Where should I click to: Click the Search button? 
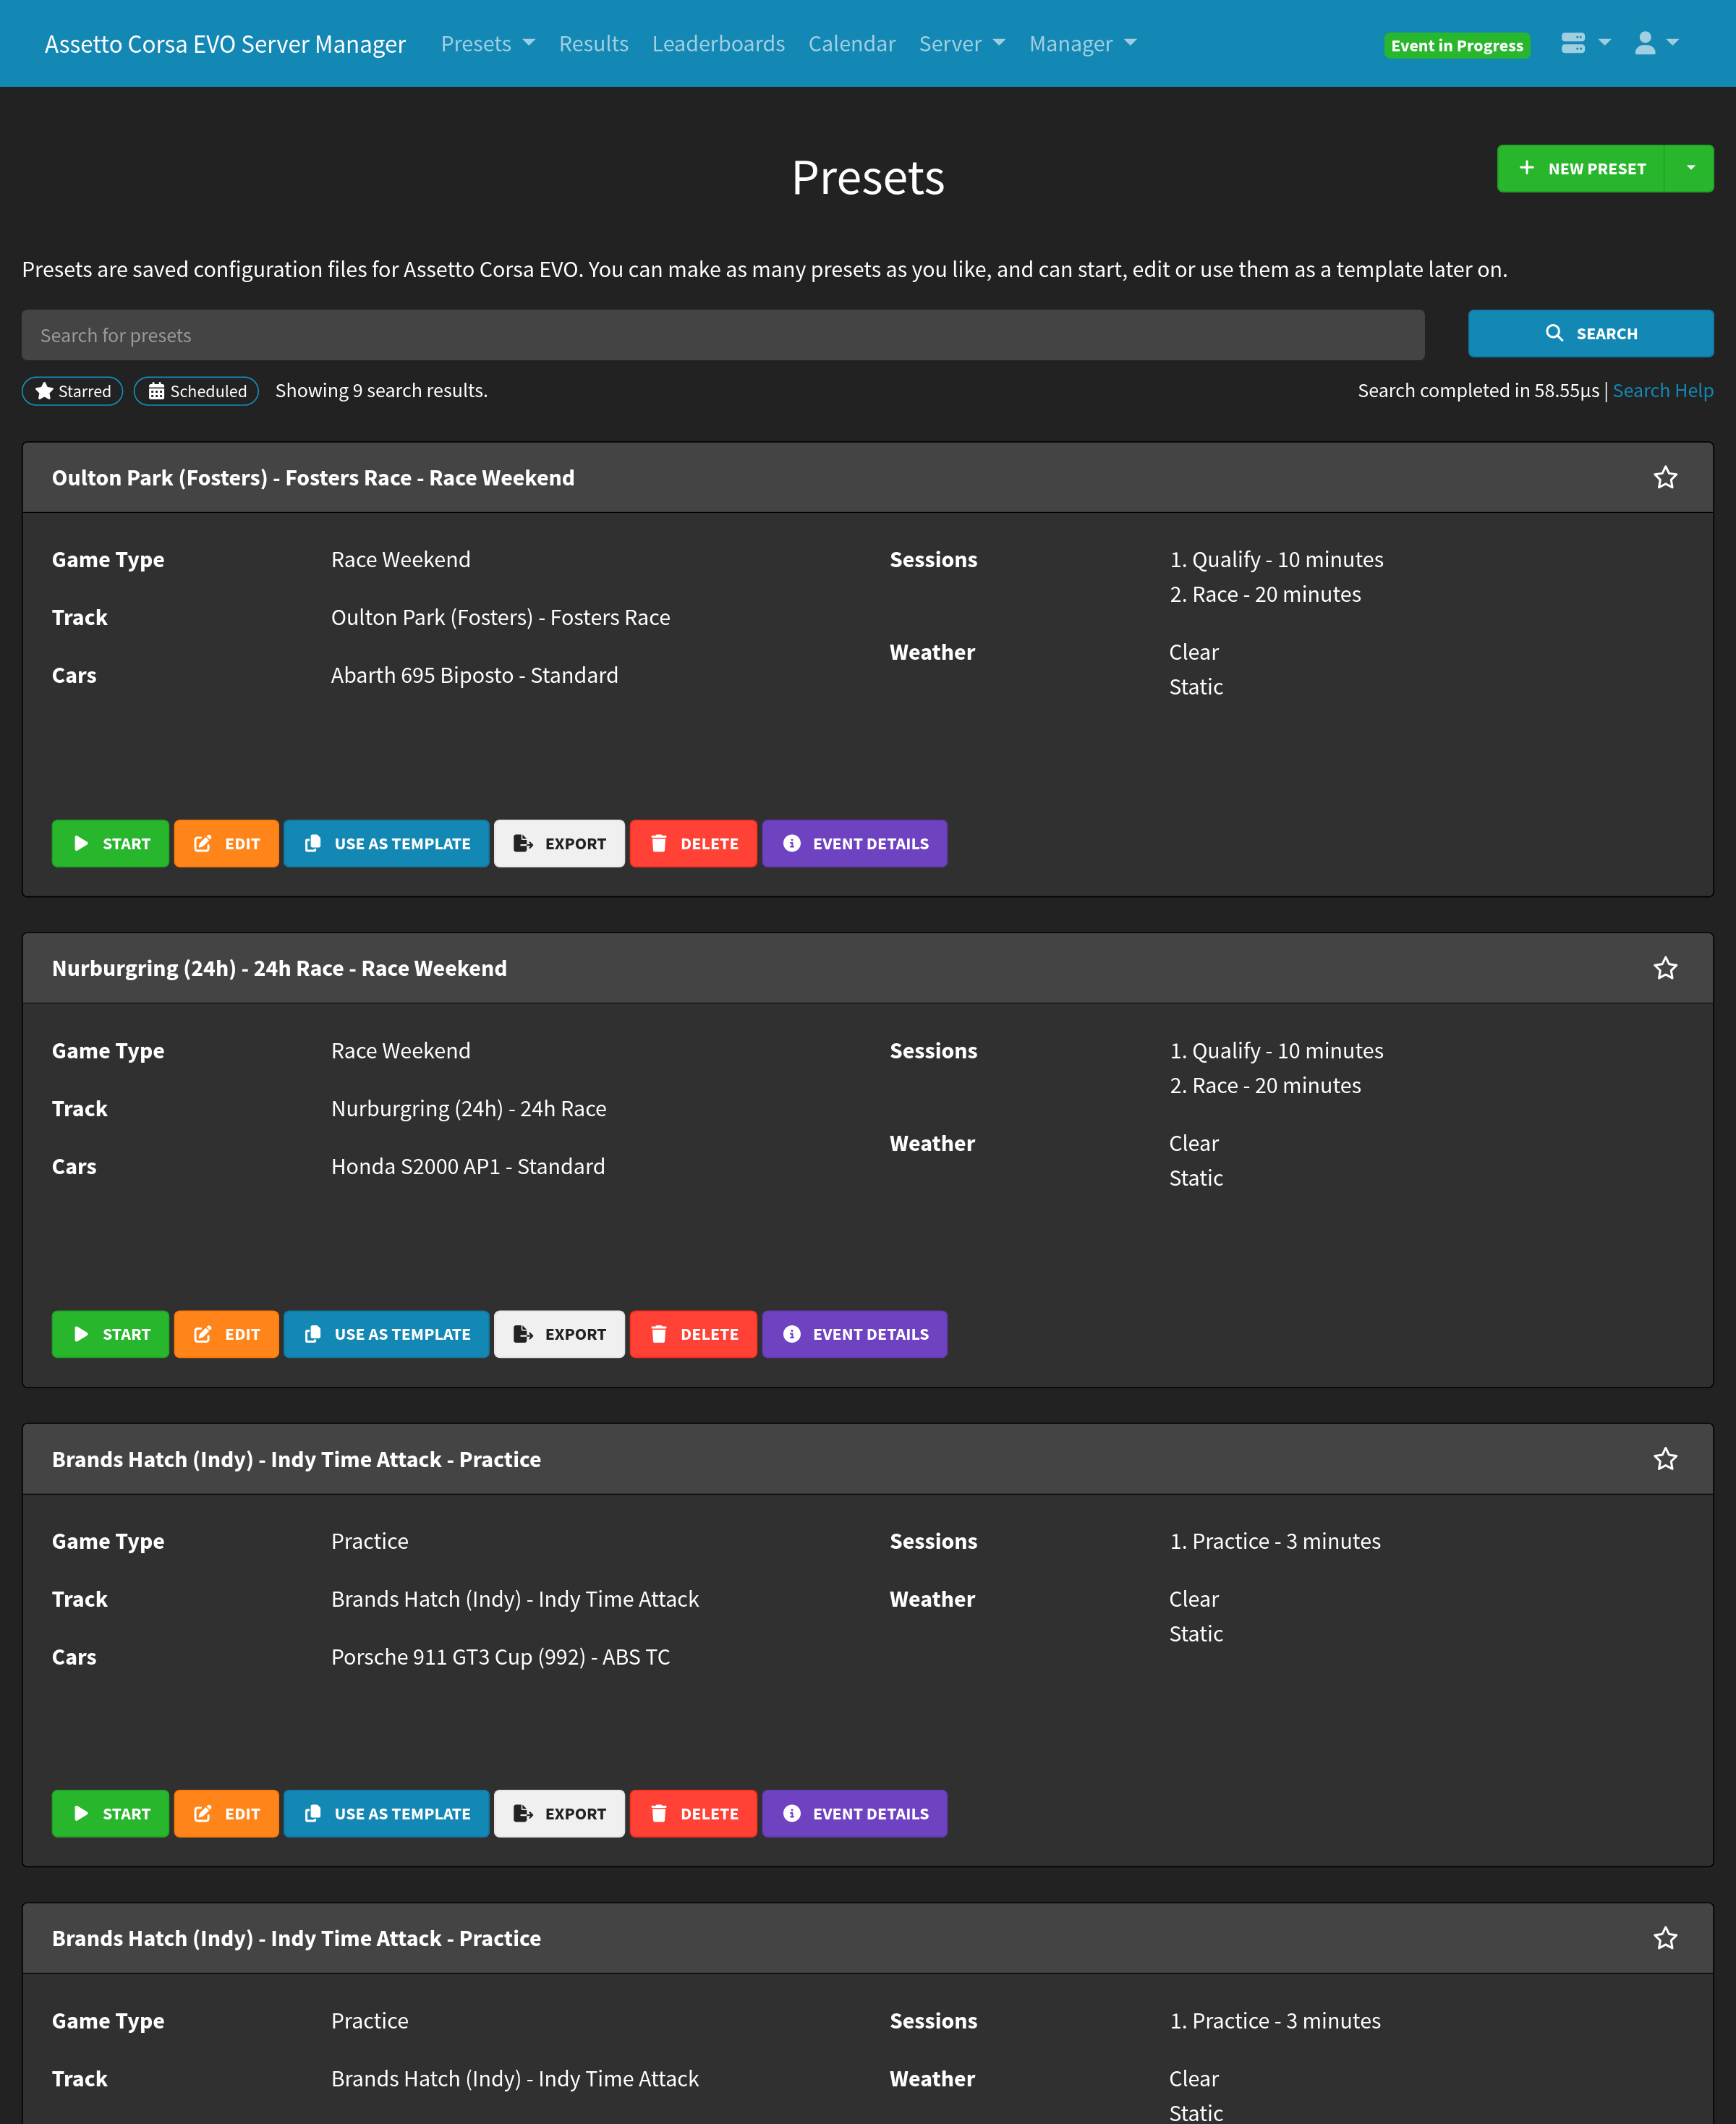pos(1590,333)
